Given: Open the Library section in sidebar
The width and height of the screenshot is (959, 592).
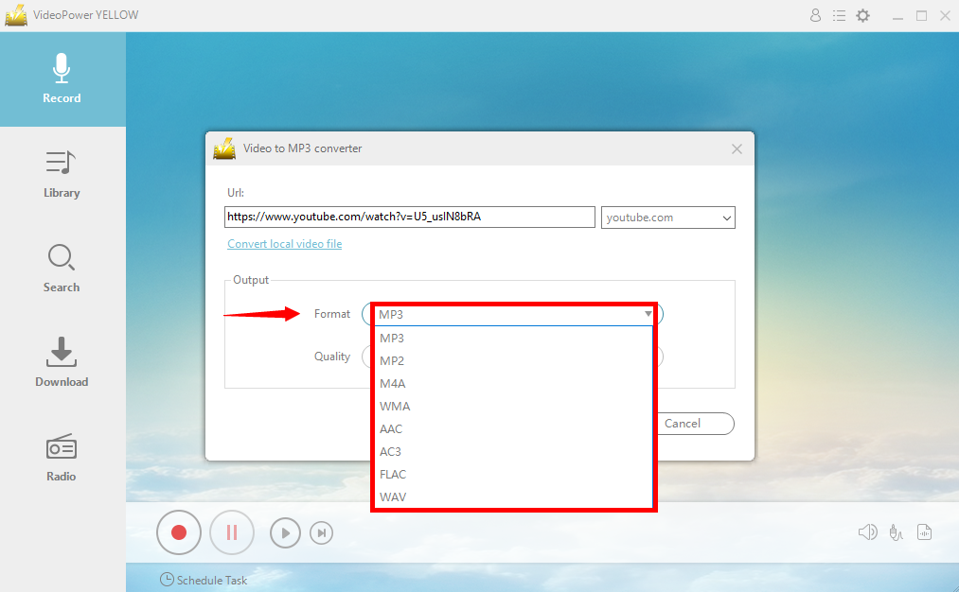Looking at the screenshot, I should click(x=62, y=174).
